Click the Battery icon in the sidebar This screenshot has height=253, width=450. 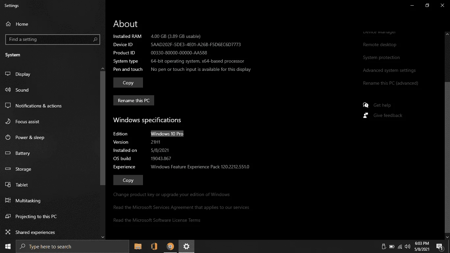[x=8, y=153]
